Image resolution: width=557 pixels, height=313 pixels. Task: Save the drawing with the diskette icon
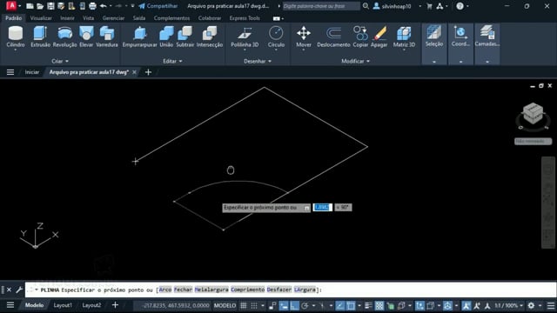click(x=50, y=6)
